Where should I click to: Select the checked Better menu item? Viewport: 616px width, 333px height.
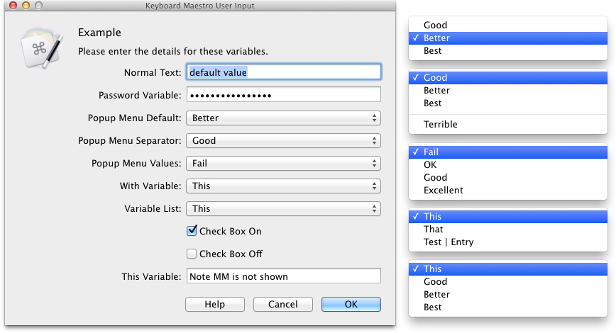[x=508, y=38]
